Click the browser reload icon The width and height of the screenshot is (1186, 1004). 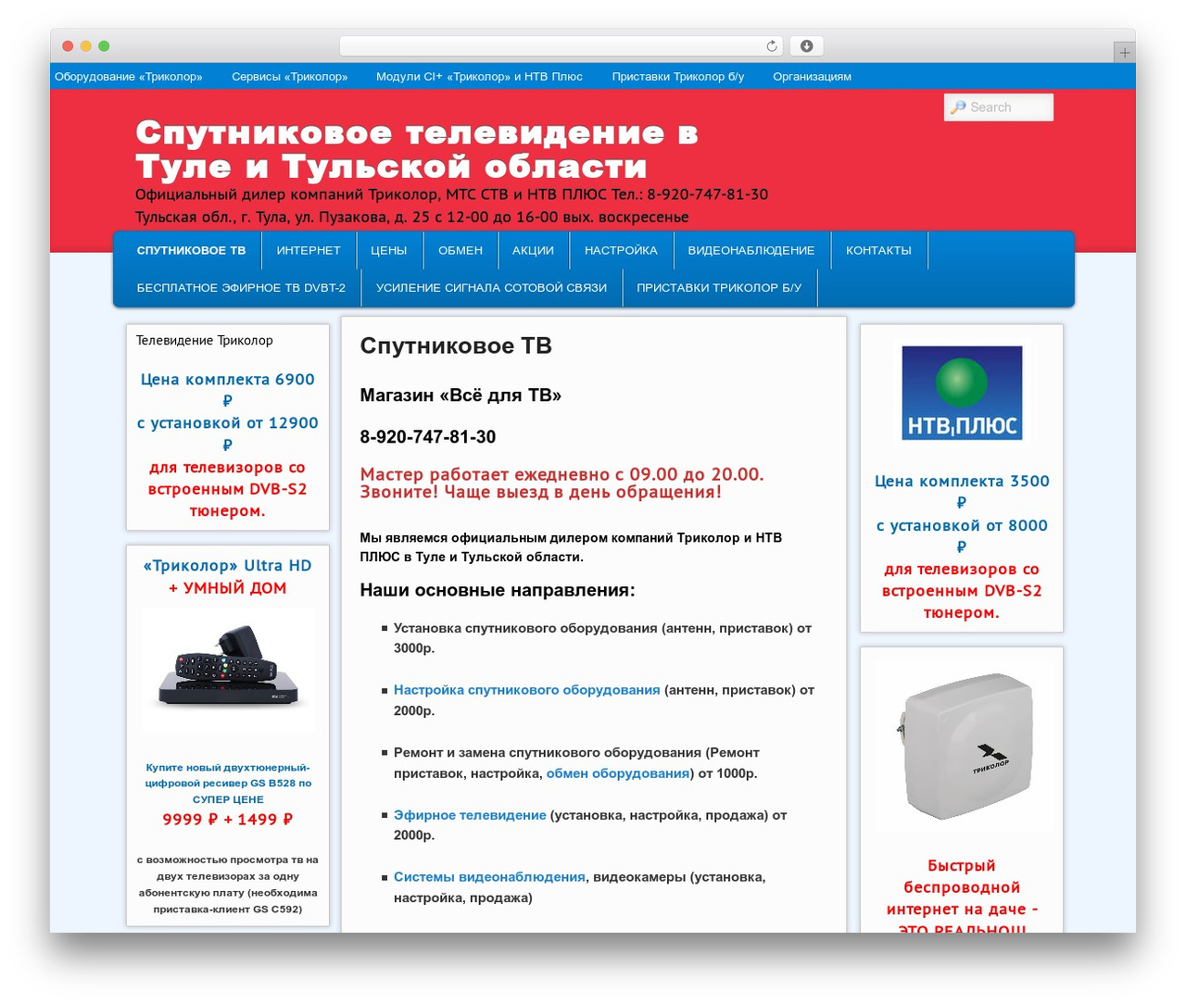point(771,46)
